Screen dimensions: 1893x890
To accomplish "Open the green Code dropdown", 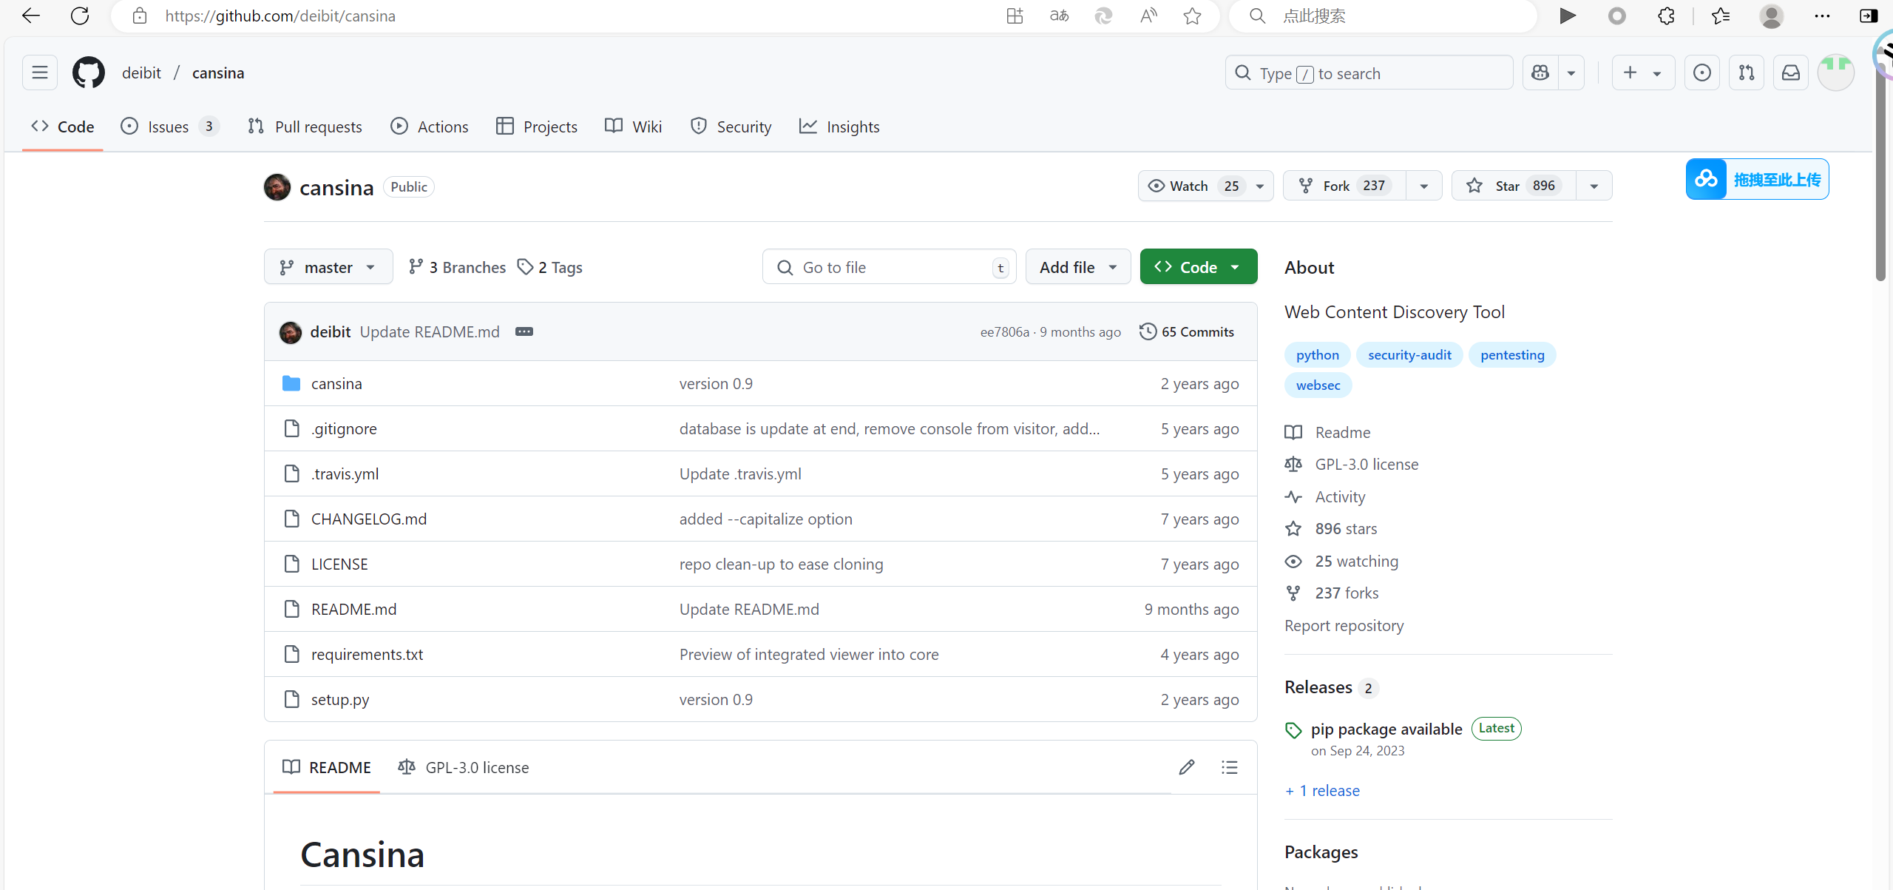I will click(x=1198, y=267).
